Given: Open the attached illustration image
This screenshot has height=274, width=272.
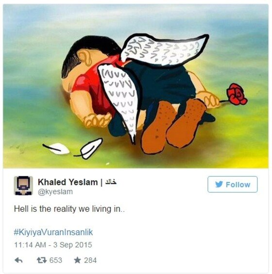Looking at the screenshot, I should [x=136, y=86].
